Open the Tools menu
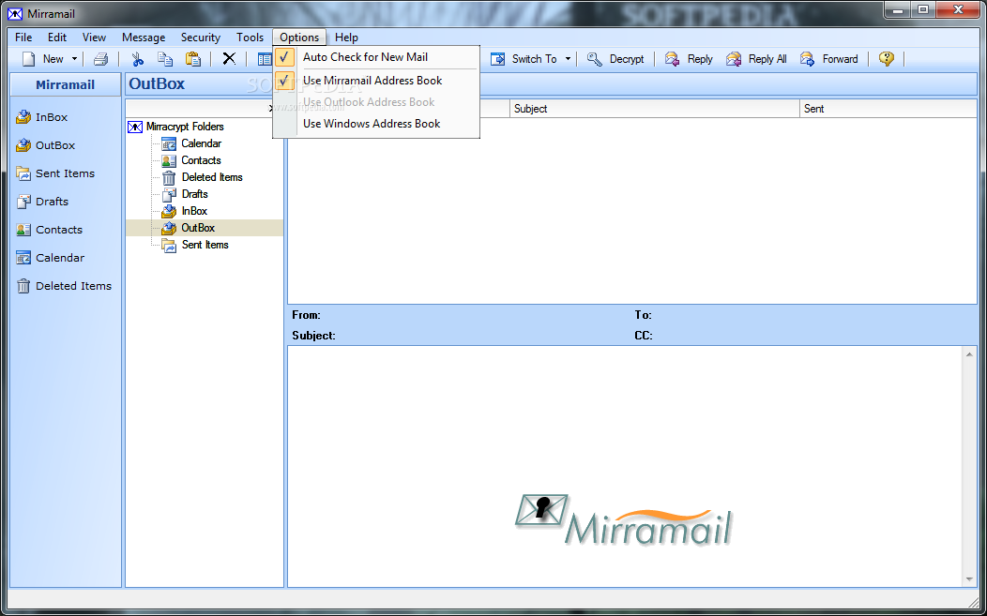Viewport: 987px width, 616px height. point(250,38)
